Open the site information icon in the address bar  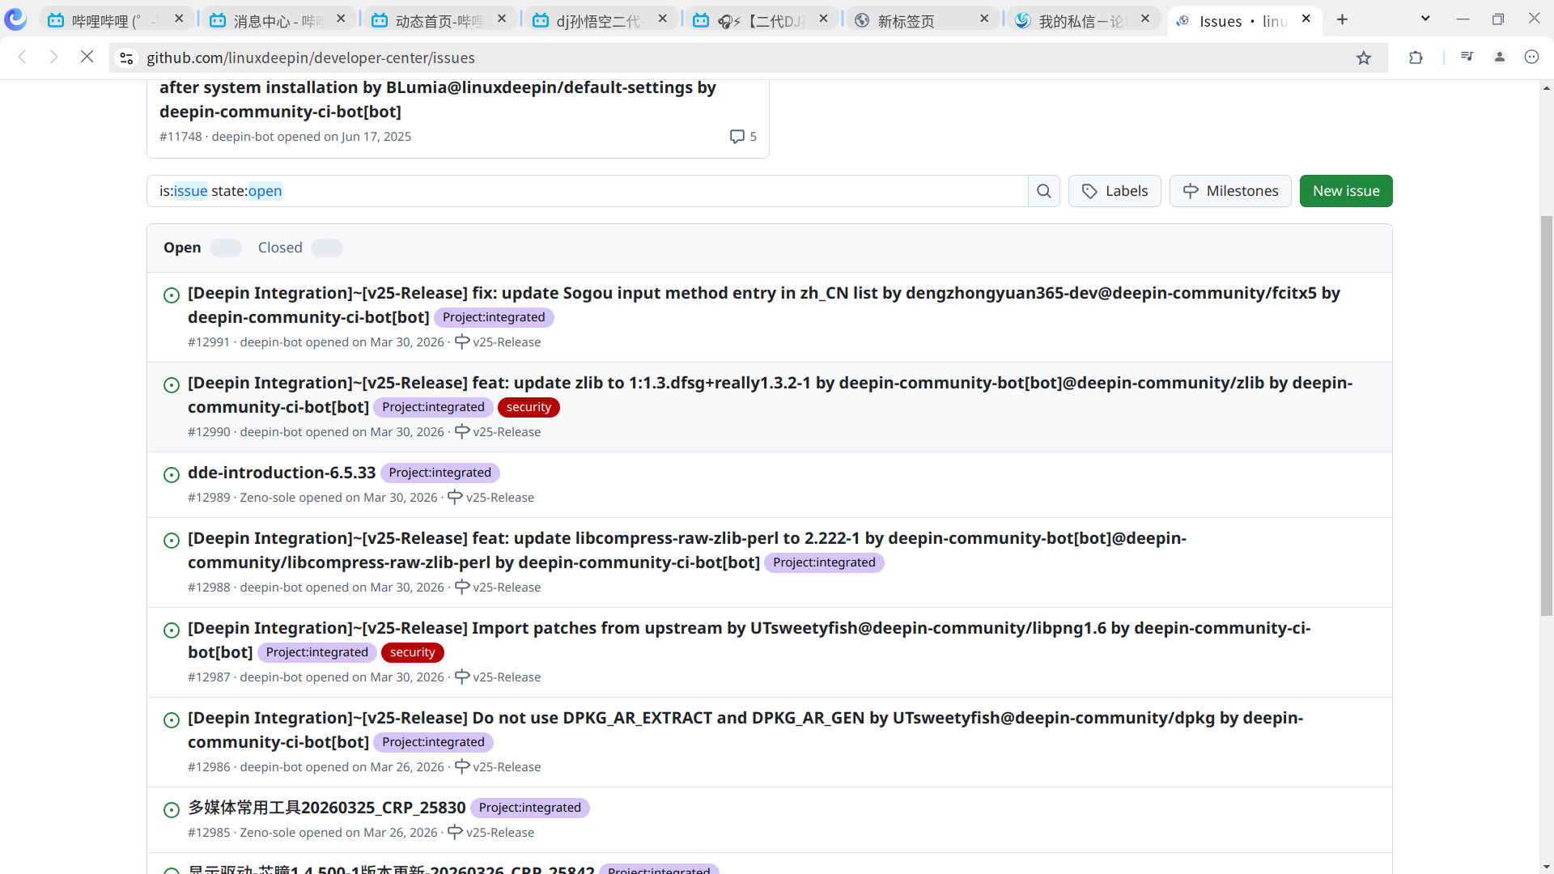click(126, 57)
